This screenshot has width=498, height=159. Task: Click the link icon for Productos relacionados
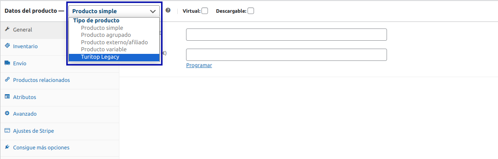tap(7, 80)
